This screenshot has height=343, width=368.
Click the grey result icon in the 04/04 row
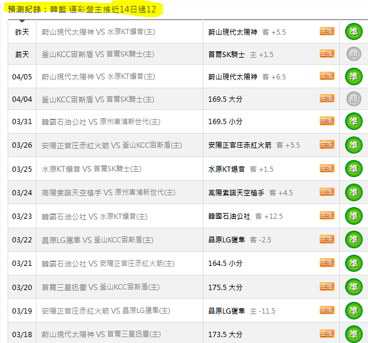354,99
